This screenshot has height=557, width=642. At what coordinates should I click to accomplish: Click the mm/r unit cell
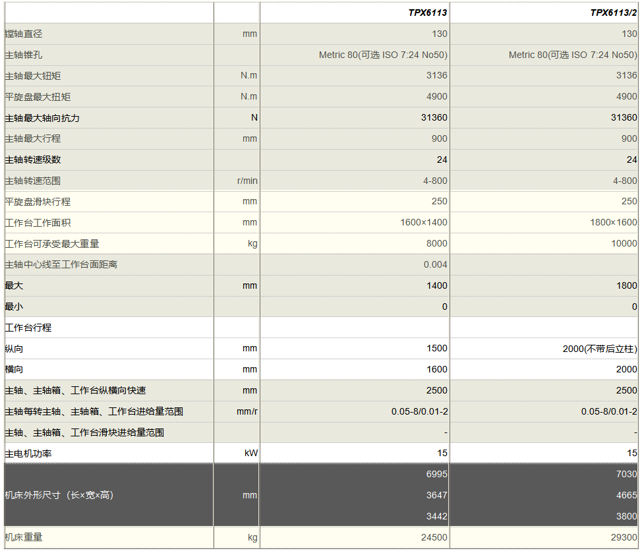[x=247, y=411]
